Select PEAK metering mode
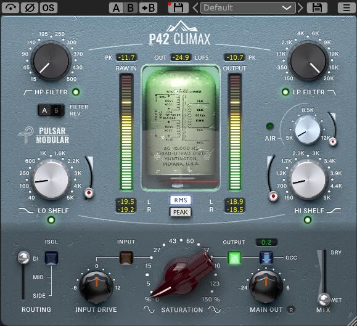The image size is (357, 326). point(181,212)
